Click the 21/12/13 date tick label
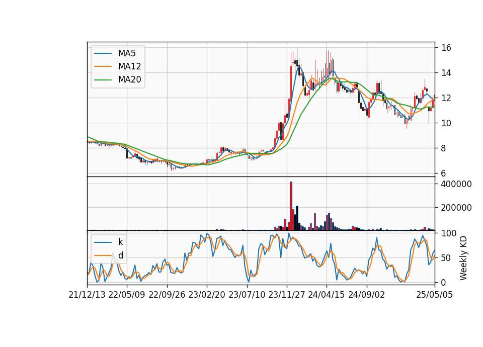 click(x=87, y=295)
